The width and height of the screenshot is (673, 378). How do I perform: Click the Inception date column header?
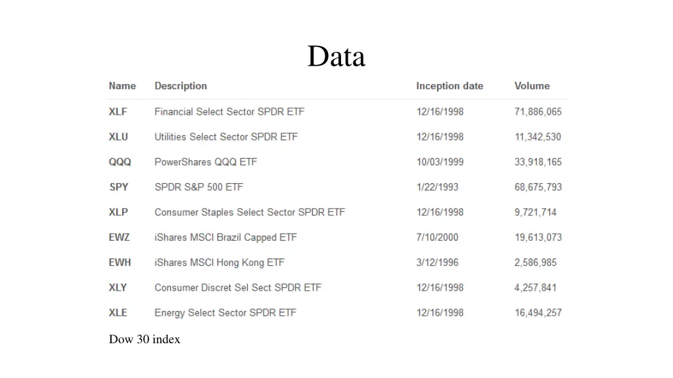pyautogui.click(x=450, y=86)
